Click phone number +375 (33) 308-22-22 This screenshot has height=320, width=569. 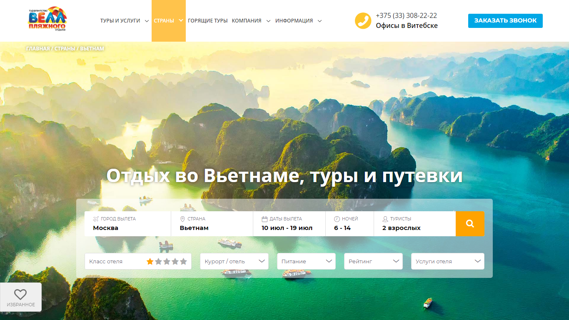(x=406, y=15)
